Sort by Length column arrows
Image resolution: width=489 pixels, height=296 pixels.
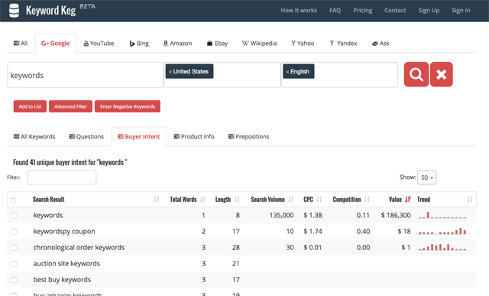pos(237,200)
